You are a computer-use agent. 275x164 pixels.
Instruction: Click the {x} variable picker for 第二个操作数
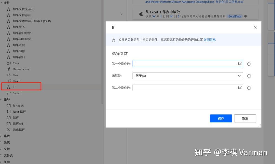pyautogui.click(x=240, y=87)
